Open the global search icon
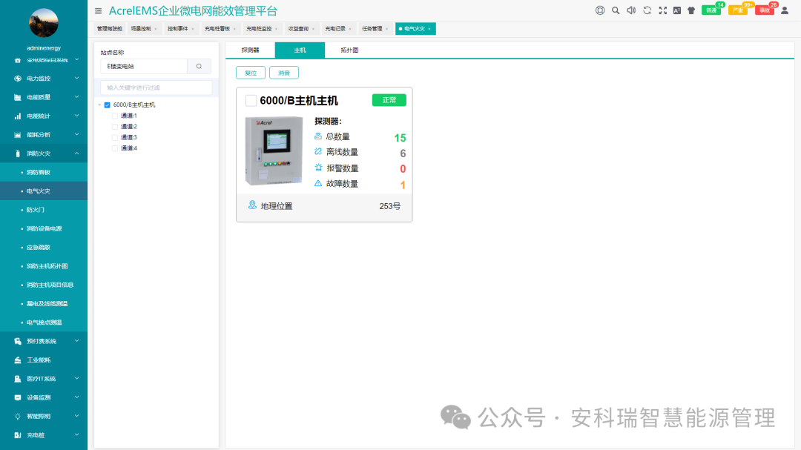 pyautogui.click(x=615, y=10)
